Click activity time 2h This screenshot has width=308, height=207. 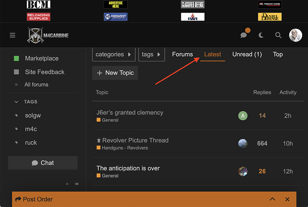[x=288, y=116]
